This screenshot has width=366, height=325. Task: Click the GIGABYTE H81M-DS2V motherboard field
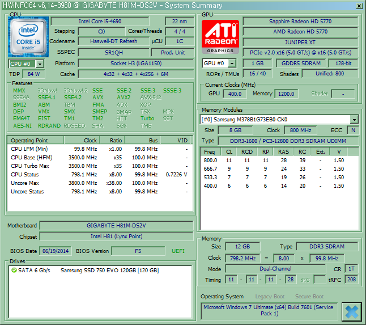click(x=116, y=226)
